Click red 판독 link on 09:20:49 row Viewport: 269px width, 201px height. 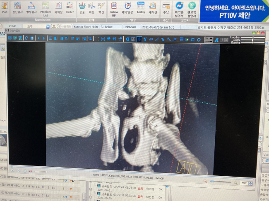click(140, 189)
